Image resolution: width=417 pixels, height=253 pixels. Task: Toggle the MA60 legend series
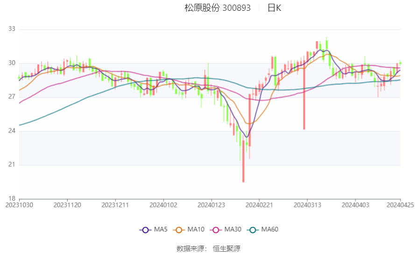[262, 230]
